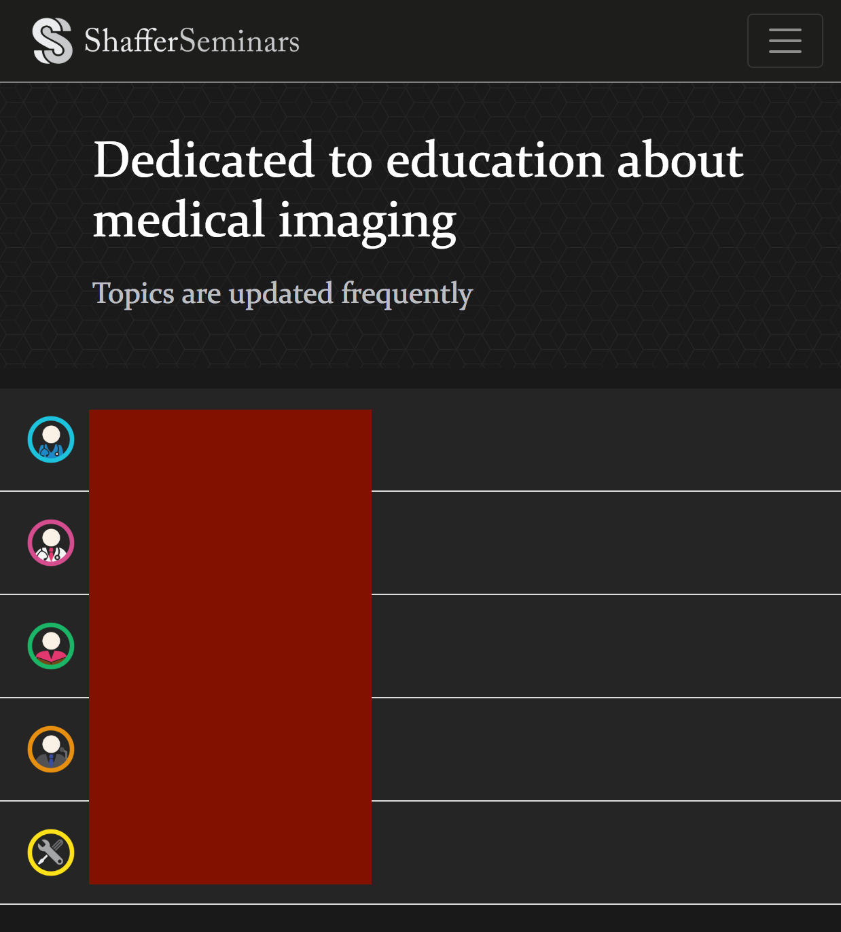Click the ShafferSeminars S logo icon
Image resolution: width=841 pixels, height=932 pixels.
click(52, 41)
